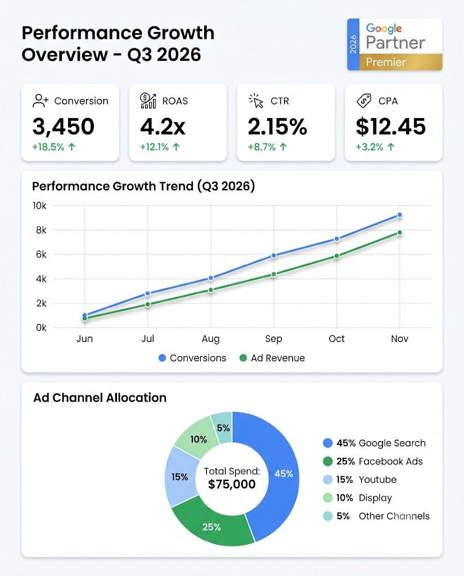Click the green arrow beside +18.5%
Viewport: 464px width, 576px height.
tap(72, 147)
